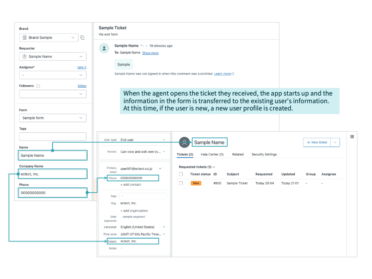The width and height of the screenshot is (372, 279).
Task: Select the checkbox for ticket #930
Action: tap(181, 183)
